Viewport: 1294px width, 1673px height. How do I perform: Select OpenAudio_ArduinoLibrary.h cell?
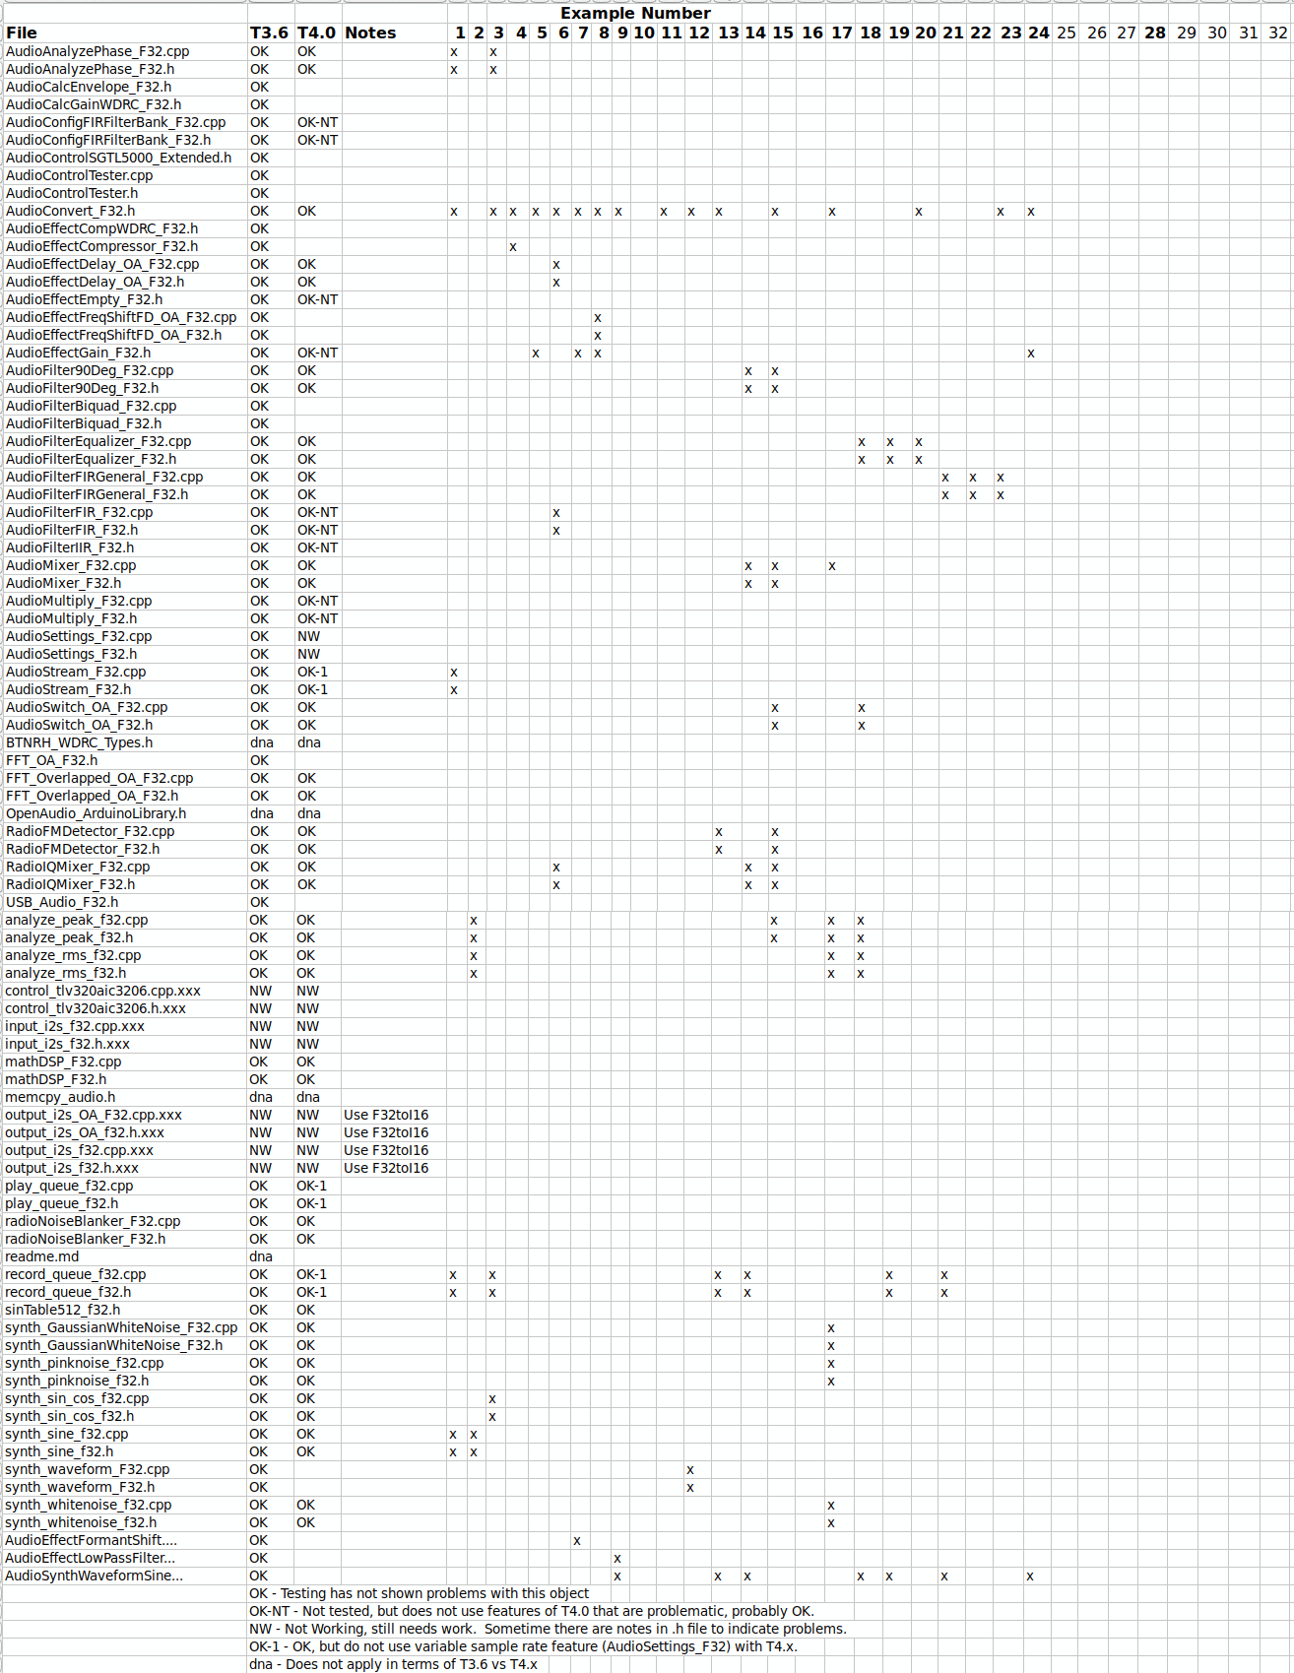(x=124, y=813)
